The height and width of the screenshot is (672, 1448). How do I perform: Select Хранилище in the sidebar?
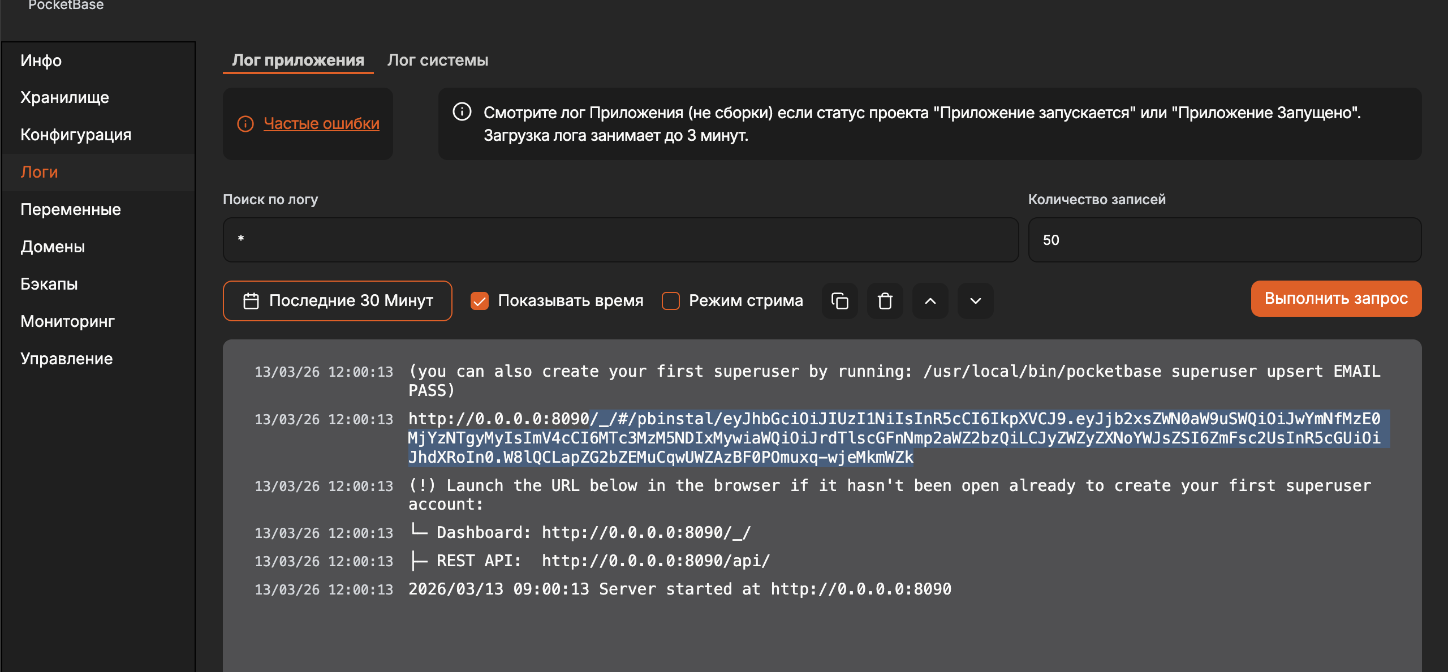[x=64, y=97]
